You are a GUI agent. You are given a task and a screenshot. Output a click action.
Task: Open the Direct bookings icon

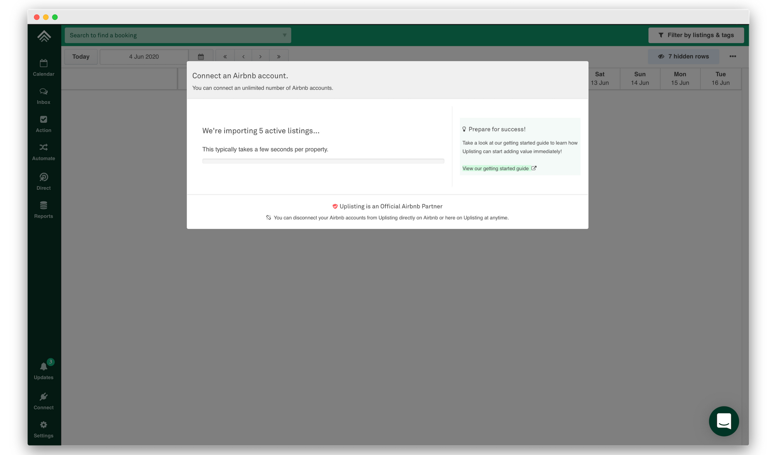(44, 181)
